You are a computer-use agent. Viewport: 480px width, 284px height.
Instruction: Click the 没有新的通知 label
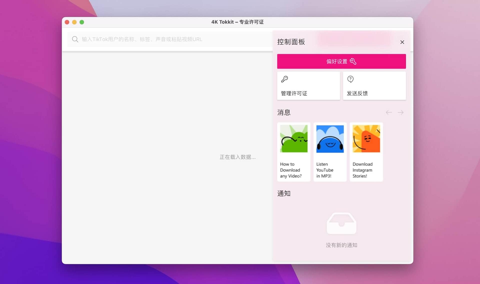tap(341, 245)
